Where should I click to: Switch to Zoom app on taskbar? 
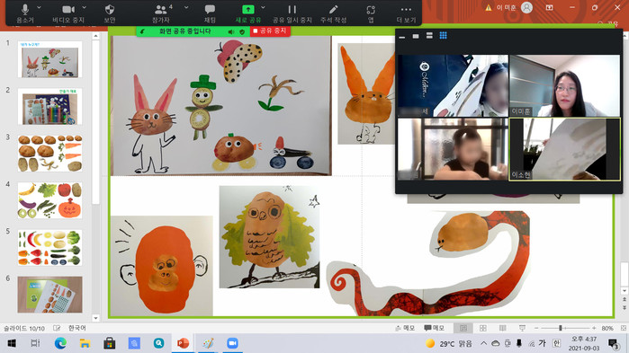pyautogui.click(x=232, y=343)
